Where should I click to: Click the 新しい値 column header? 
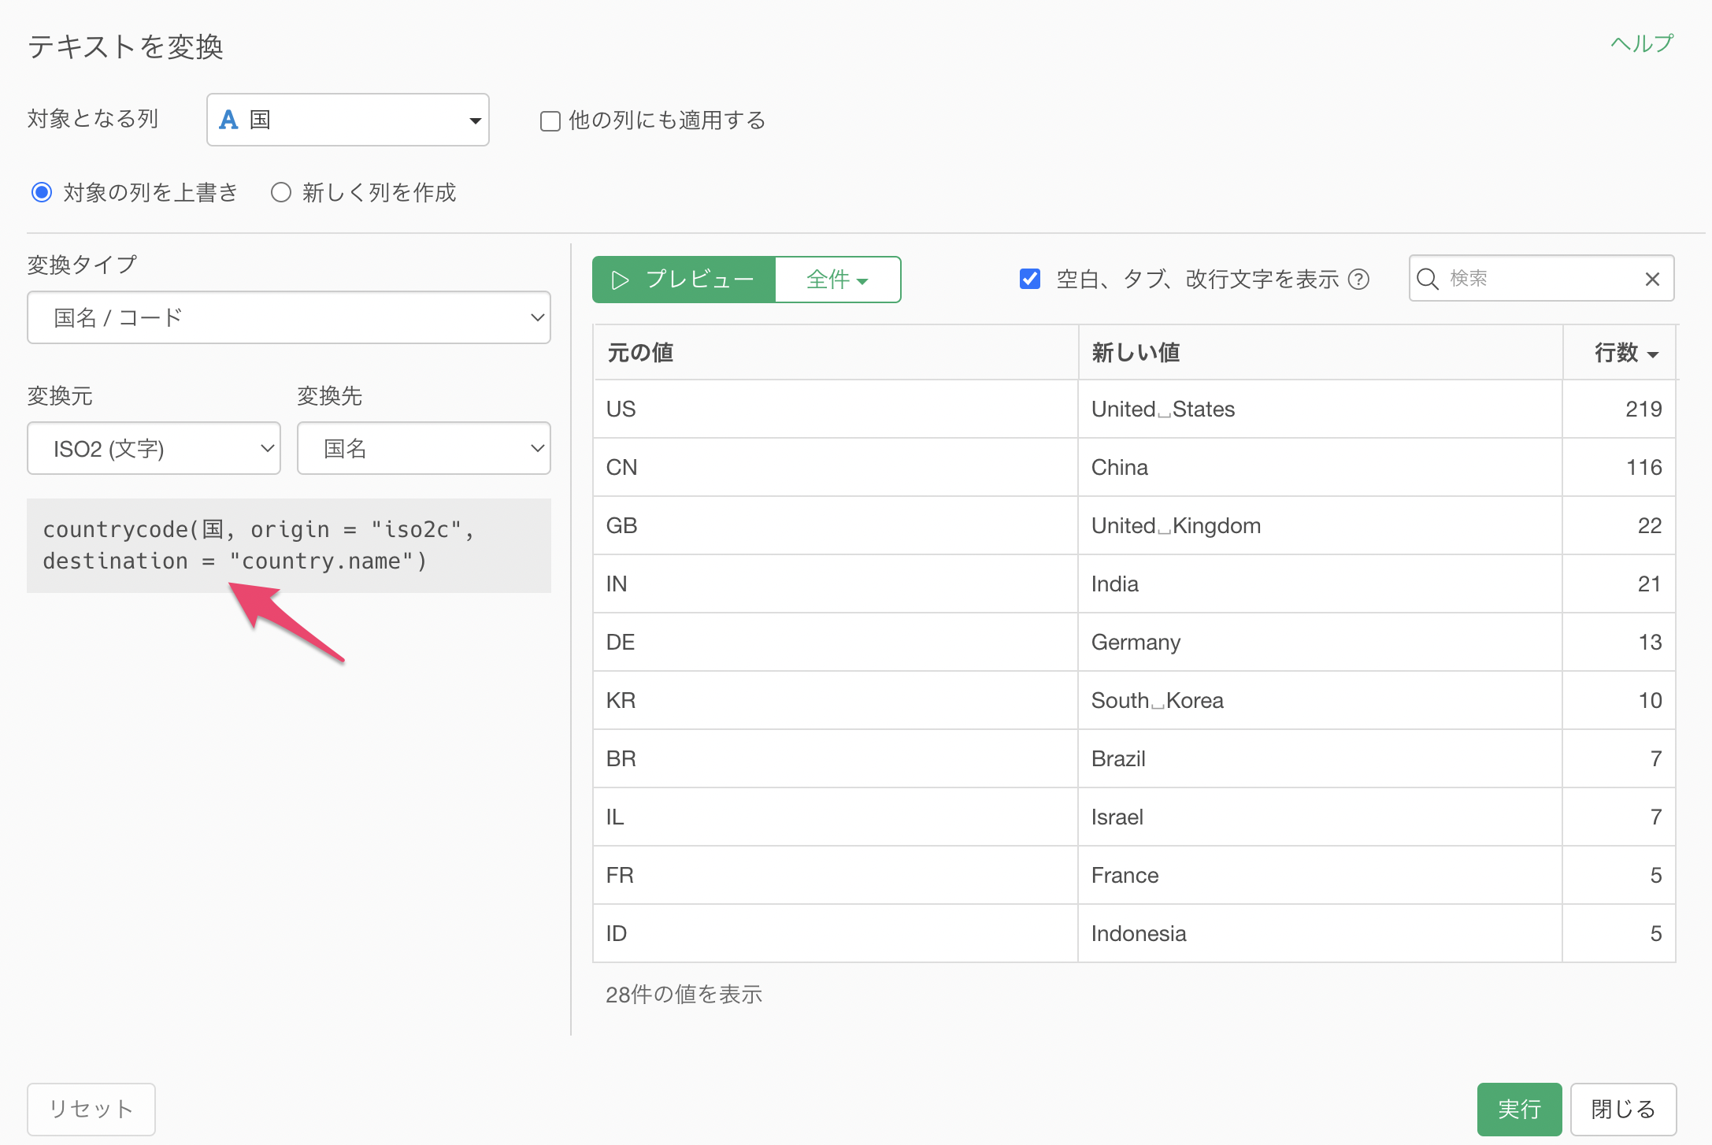pyautogui.click(x=1320, y=353)
